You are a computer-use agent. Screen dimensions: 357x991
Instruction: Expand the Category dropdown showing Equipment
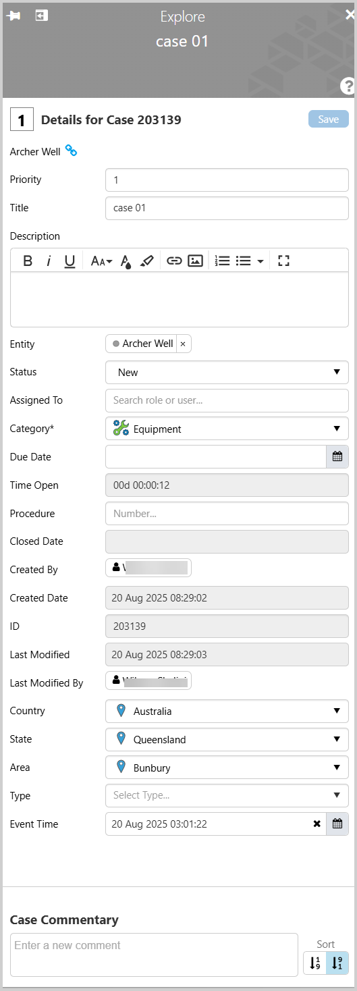tap(227, 429)
